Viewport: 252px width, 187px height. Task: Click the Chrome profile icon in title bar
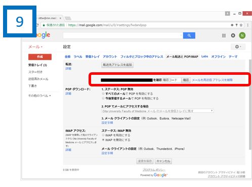click(x=227, y=14)
